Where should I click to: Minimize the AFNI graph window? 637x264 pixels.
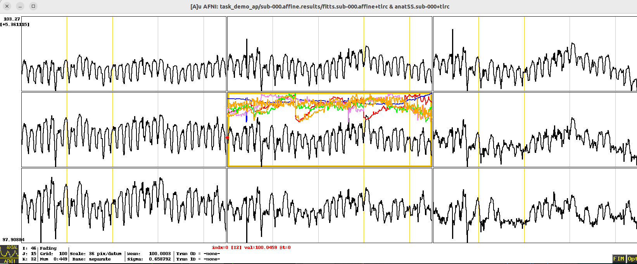20,6
